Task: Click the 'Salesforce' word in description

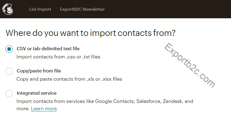Action: tap(149, 101)
